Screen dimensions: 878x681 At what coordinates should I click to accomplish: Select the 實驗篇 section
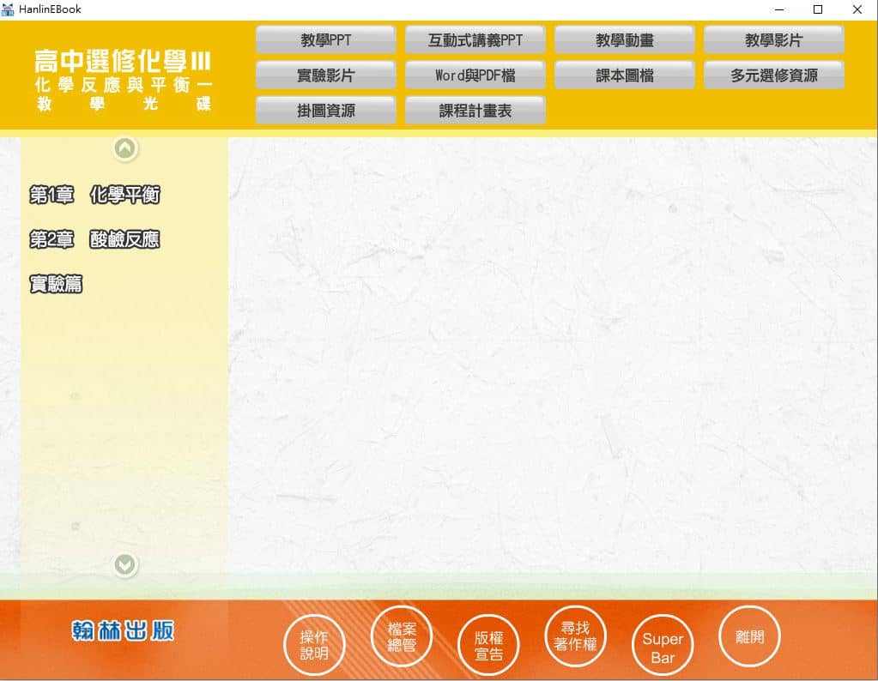coord(56,284)
